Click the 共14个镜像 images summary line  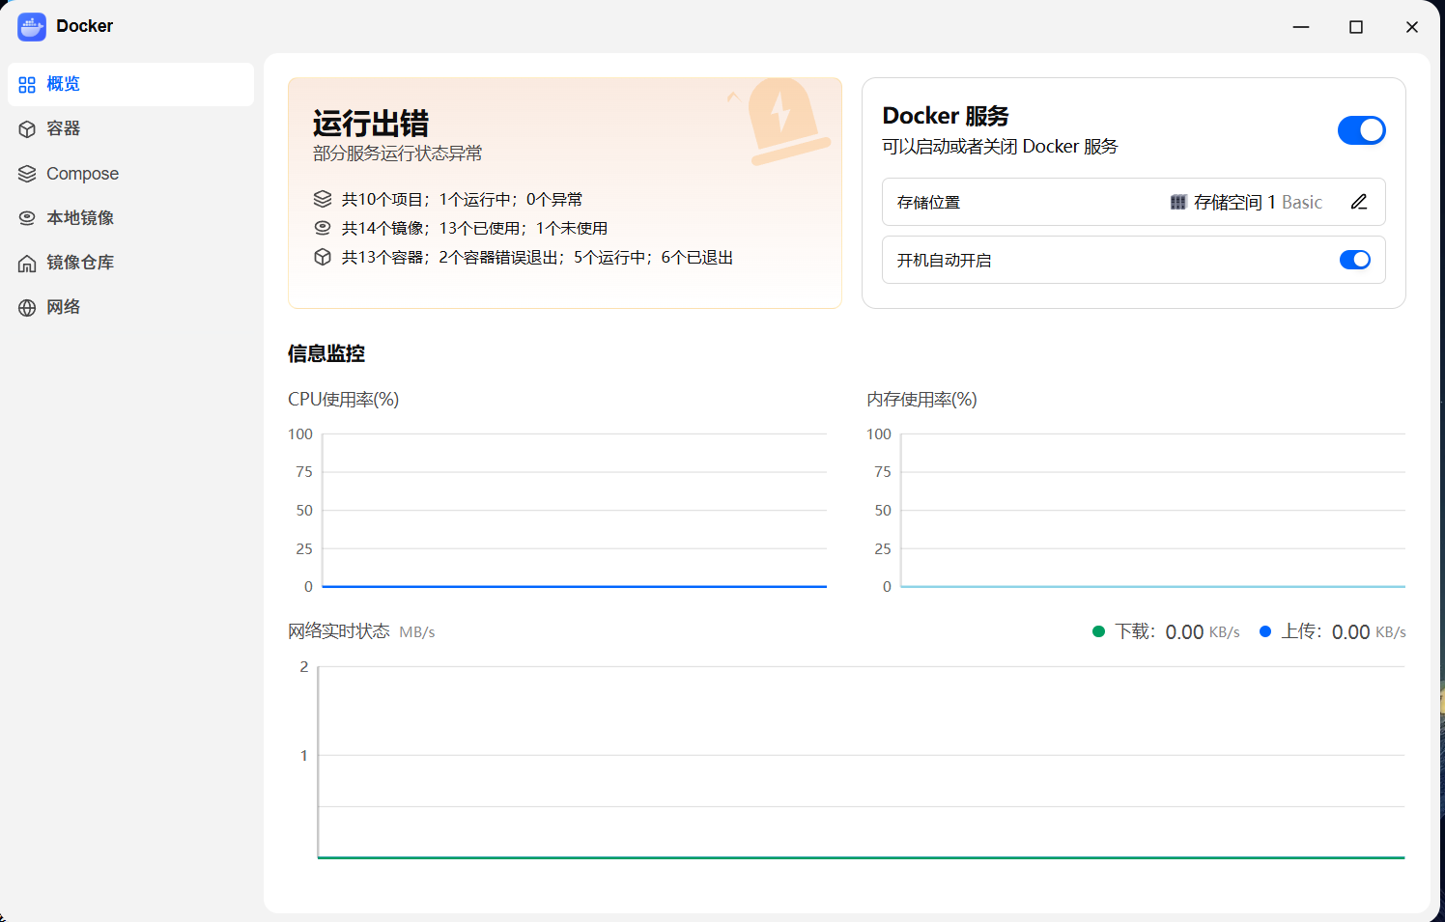click(x=474, y=228)
